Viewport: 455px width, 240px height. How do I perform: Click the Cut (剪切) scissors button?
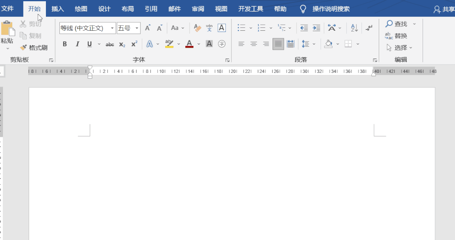[x=30, y=24]
